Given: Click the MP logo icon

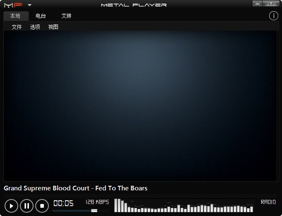Looking at the screenshot, I should tap(12, 5).
